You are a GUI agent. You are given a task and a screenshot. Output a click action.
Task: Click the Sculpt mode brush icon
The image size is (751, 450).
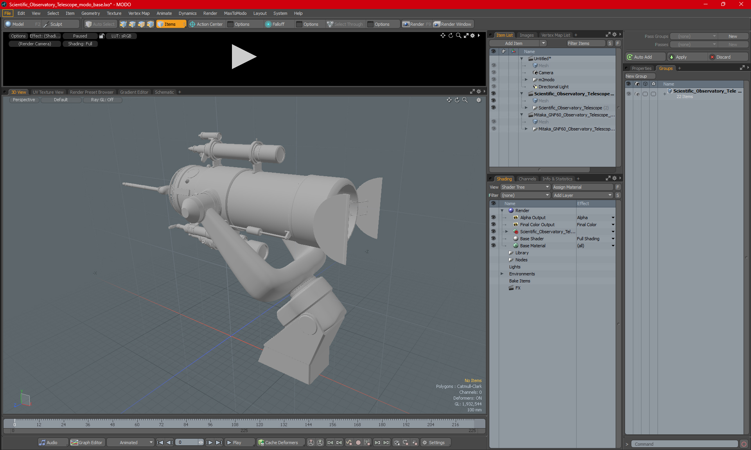[x=46, y=24]
